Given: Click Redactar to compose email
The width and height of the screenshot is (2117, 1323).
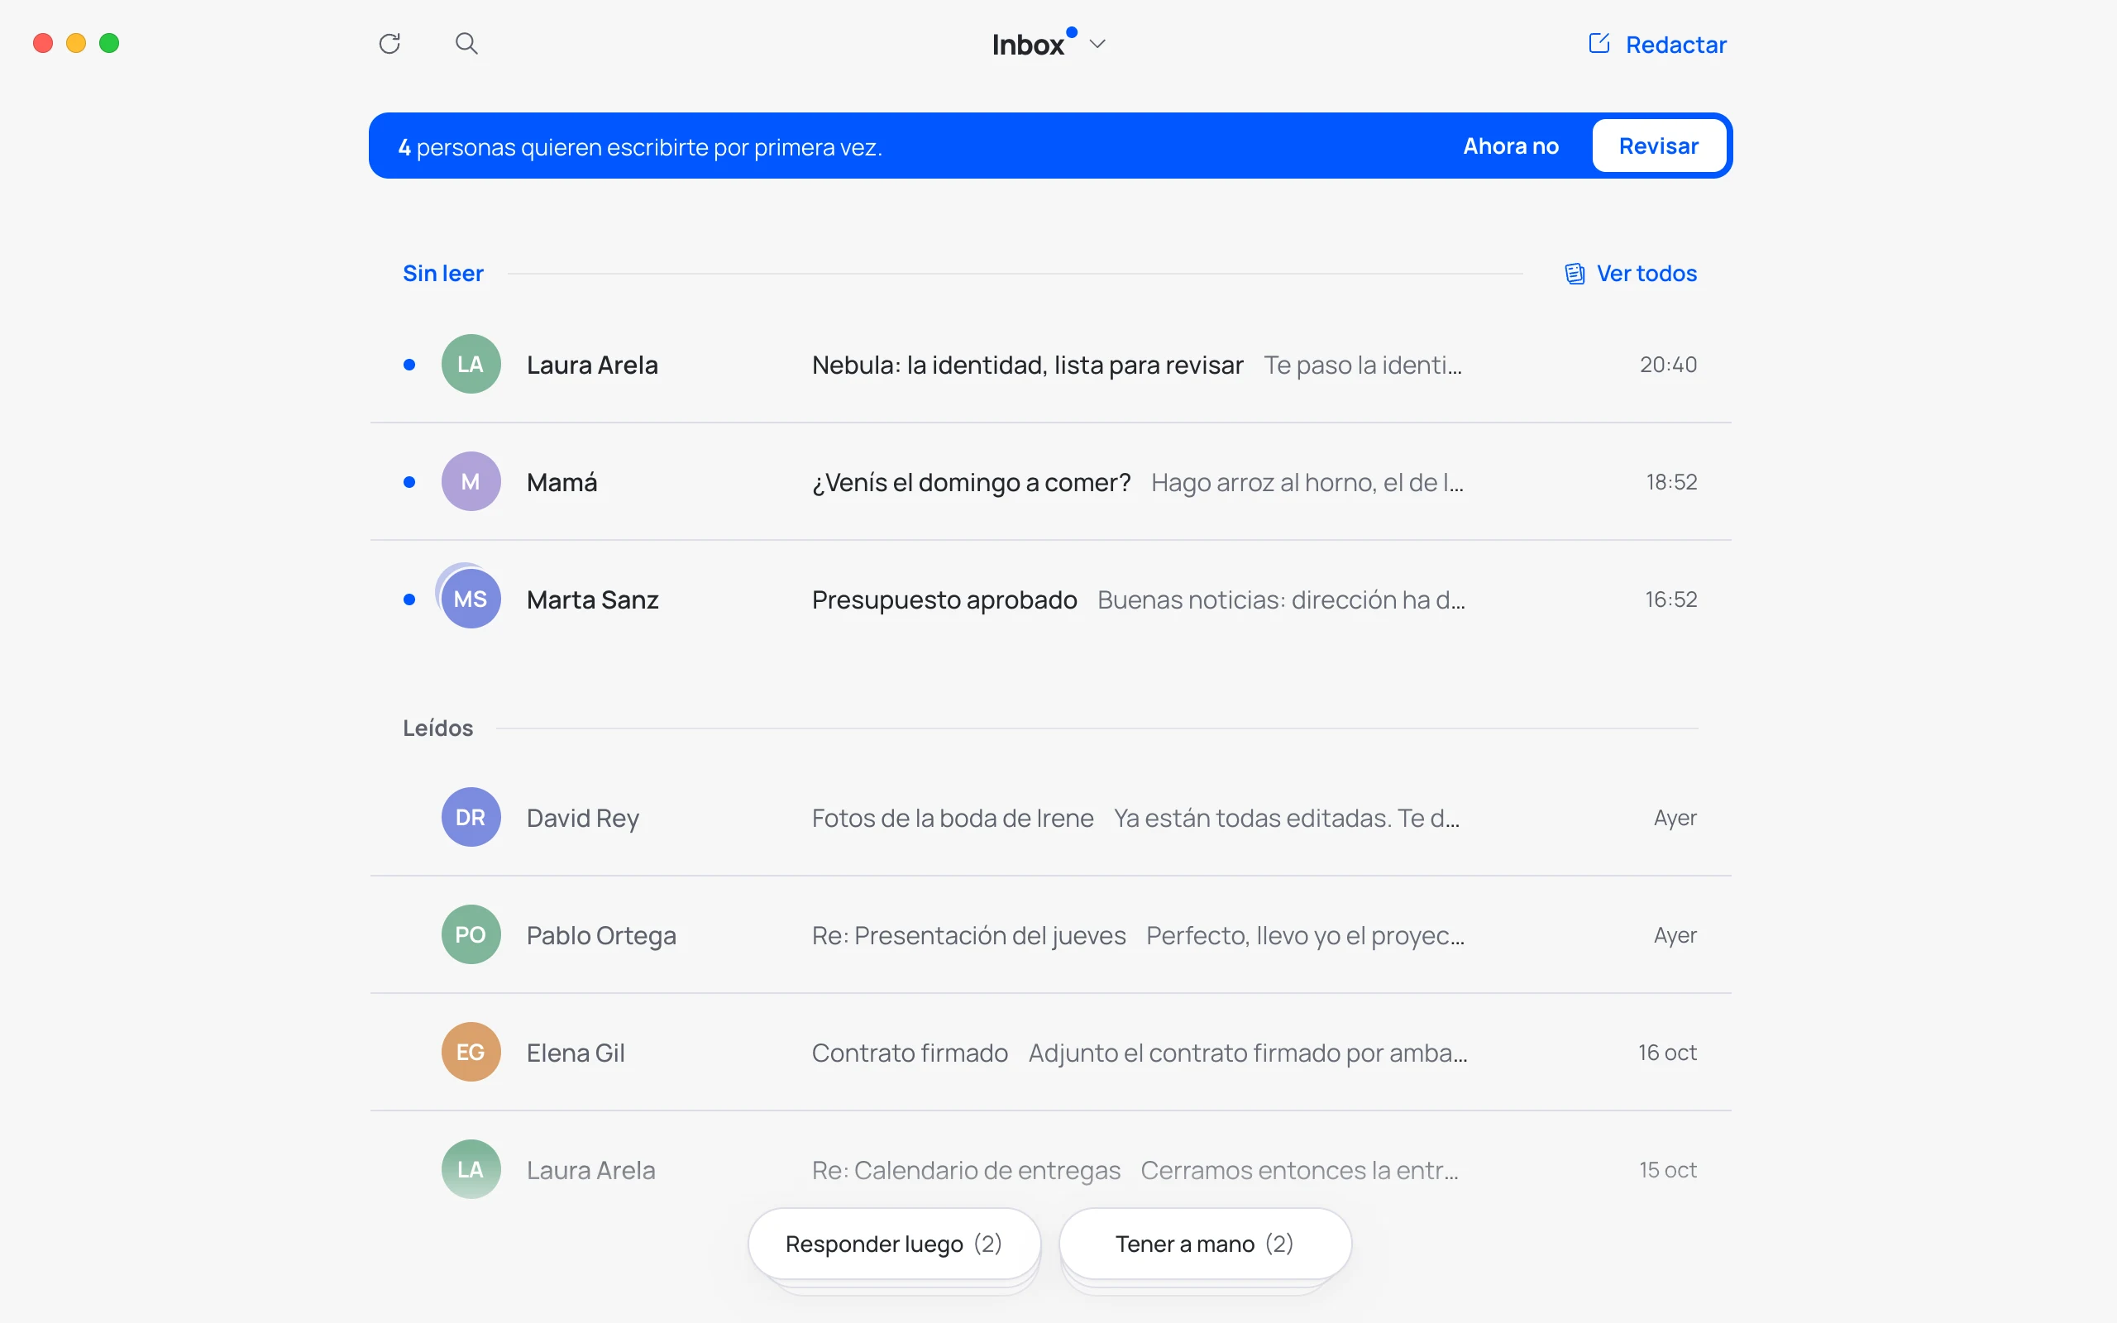Looking at the screenshot, I should tap(1657, 44).
